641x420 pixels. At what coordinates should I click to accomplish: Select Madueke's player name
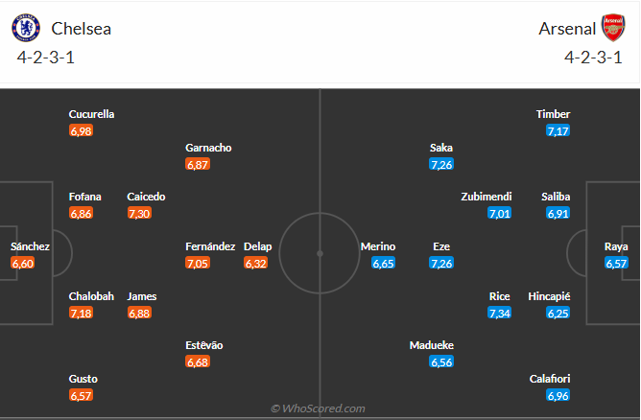click(x=431, y=345)
